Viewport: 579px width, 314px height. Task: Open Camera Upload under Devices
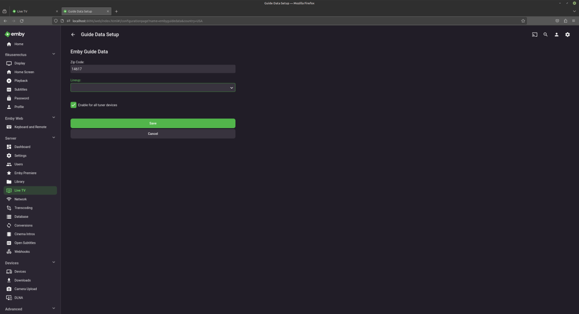pos(25,288)
